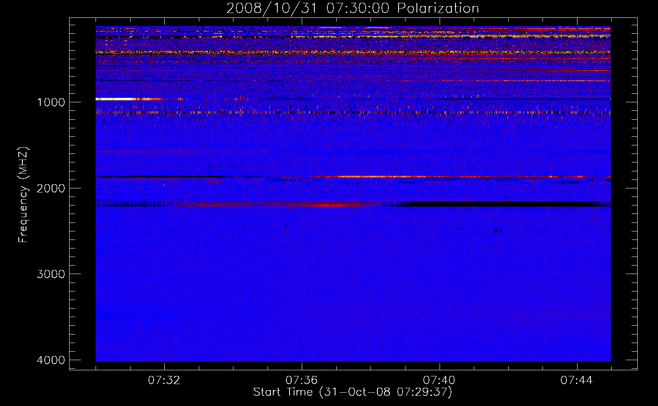
Task: Click the 07:36 time tick label
Action: point(302,380)
